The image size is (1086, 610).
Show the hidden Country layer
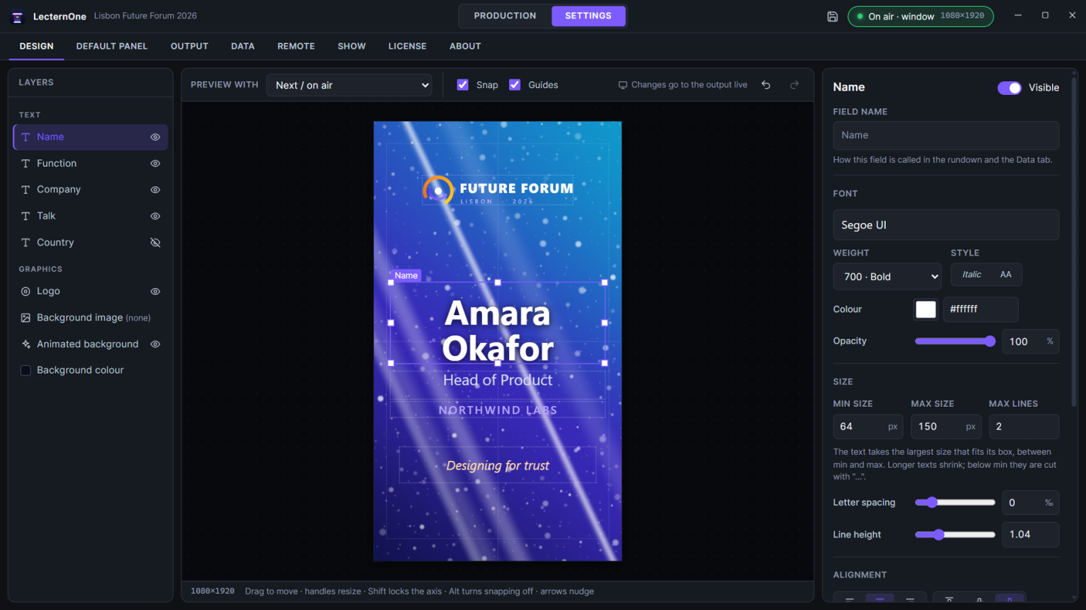155,243
